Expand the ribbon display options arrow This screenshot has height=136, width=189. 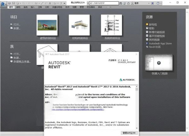111,7
